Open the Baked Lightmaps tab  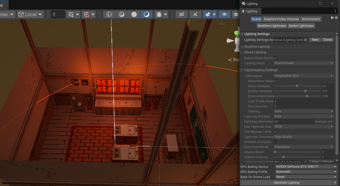coord(301,26)
